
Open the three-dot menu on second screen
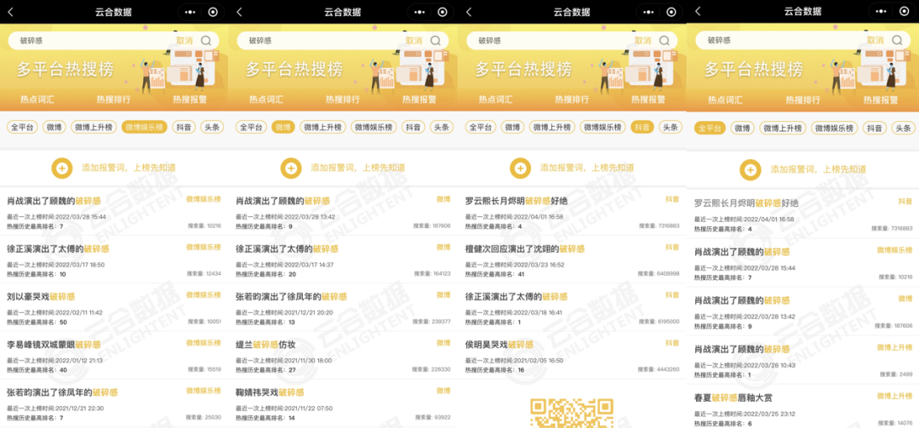(x=419, y=12)
